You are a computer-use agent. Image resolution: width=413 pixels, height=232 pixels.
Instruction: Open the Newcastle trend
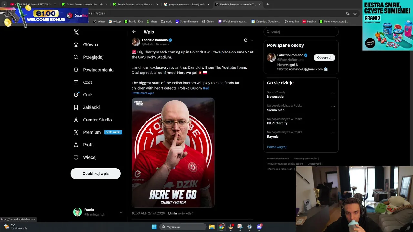(x=275, y=97)
